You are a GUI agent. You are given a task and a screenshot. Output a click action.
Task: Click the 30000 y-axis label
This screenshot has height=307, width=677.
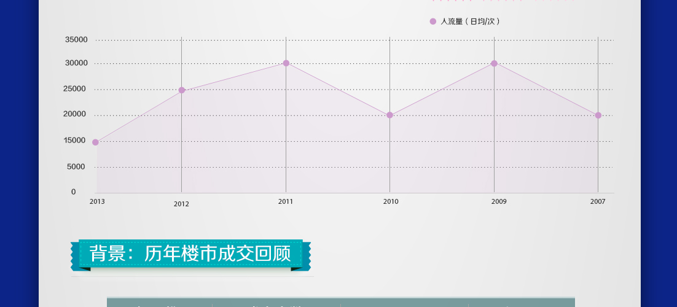[x=76, y=63]
